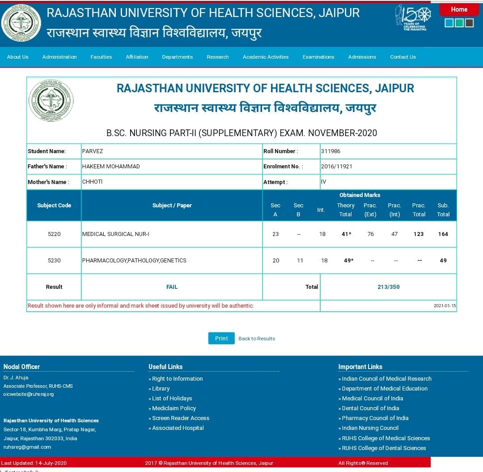Open the Examinations menu

tap(318, 57)
